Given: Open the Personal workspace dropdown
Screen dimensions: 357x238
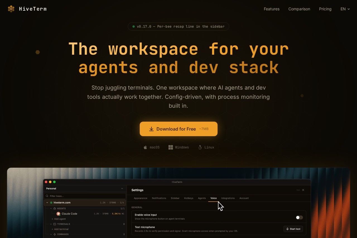Looking at the screenshot, I should click(x=85, y=189).
